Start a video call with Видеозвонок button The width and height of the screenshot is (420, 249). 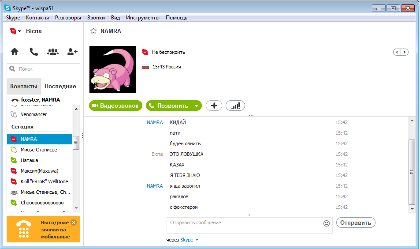pyautogui.click(x=116, y=106)
